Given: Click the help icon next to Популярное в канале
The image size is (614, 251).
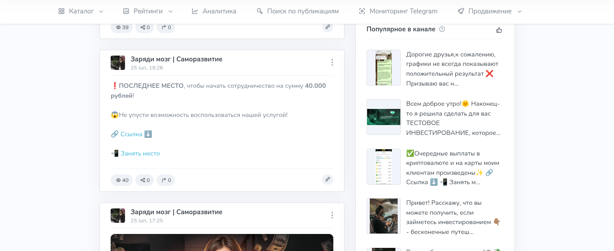Looking at the screenshot, I should pyautogui.click(x=442, y=29).
